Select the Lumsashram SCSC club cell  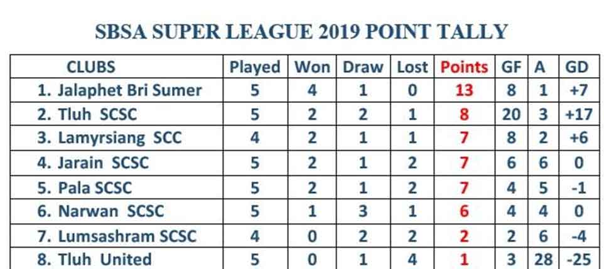(x=117, y=236)
